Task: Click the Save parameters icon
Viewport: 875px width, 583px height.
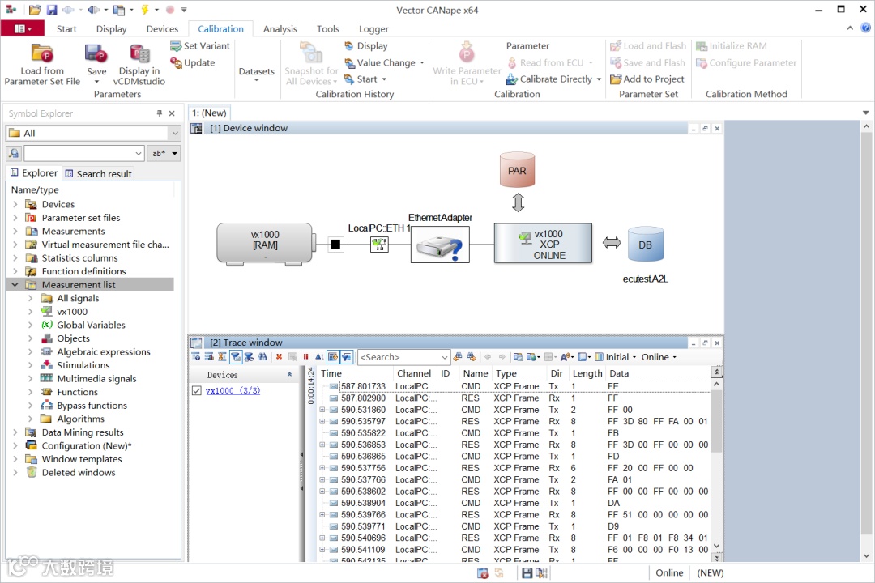Action: tap(96, 55)
